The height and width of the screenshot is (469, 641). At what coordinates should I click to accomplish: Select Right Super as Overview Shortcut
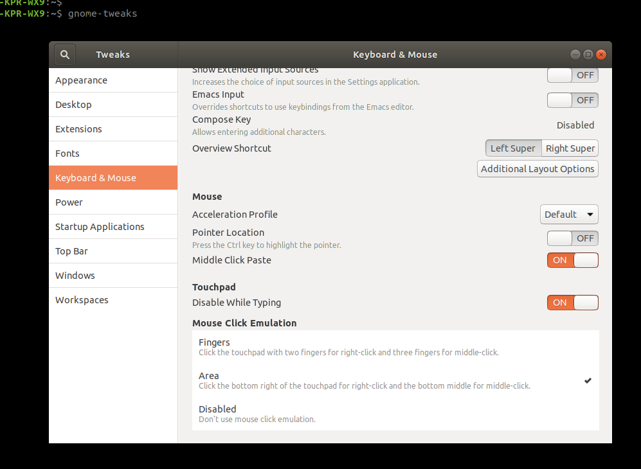pyautogui.click(x=569, y=148)
